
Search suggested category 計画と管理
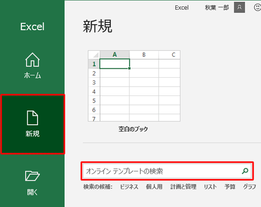tap(183, 187)
